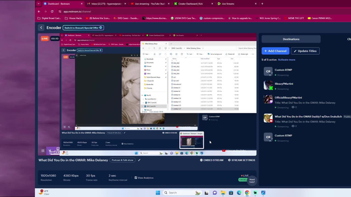Open the Stream Settings gear
This screenshot has height=197, width=351.
241,160
